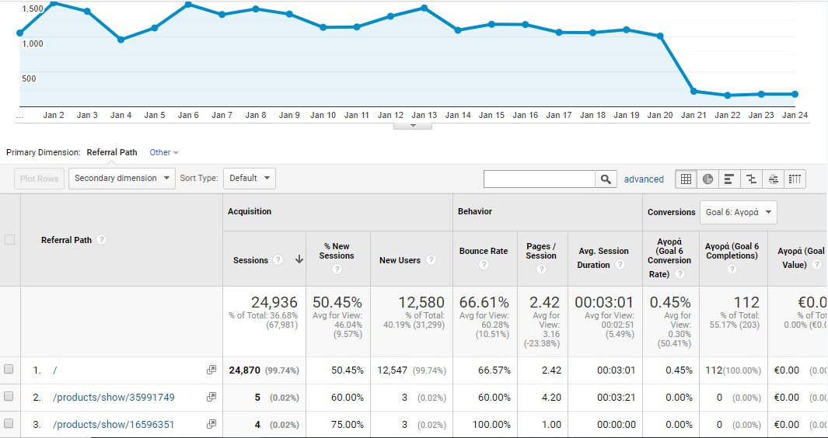The image size is (828, 438).
Task: Tick checkbox for /products/show/35991749 row
Action: (9, 397)
